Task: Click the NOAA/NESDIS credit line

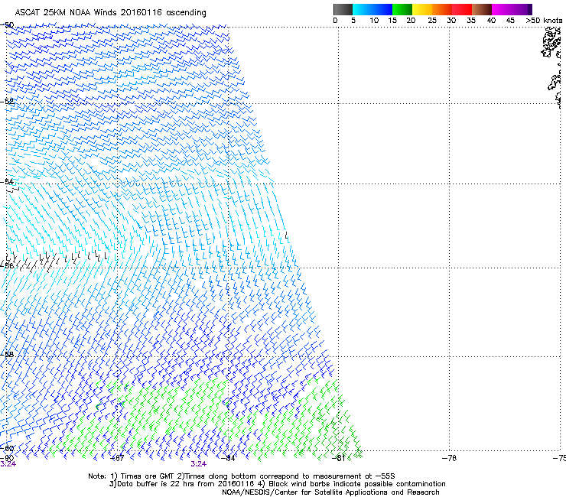Action: [x=330, y=492]
